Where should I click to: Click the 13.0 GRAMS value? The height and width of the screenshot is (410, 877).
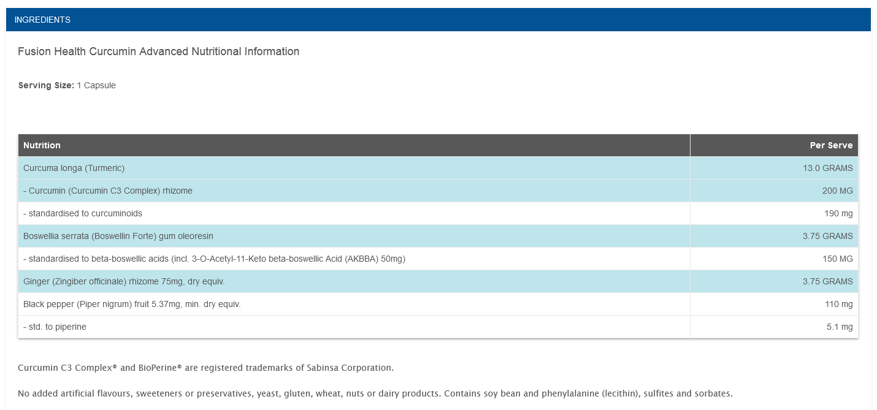pos(828,168)
